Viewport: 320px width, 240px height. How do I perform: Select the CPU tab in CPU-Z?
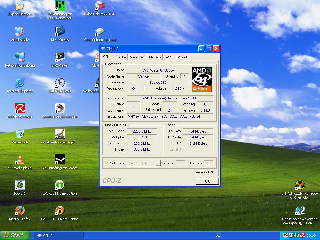(107, 57)
